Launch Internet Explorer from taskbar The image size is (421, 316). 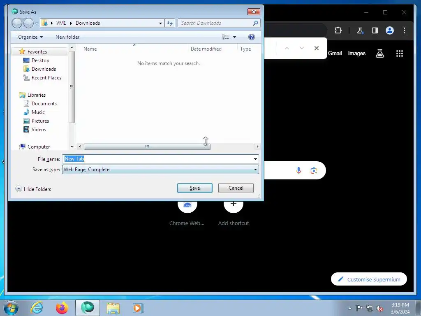(x=37, y=308)
